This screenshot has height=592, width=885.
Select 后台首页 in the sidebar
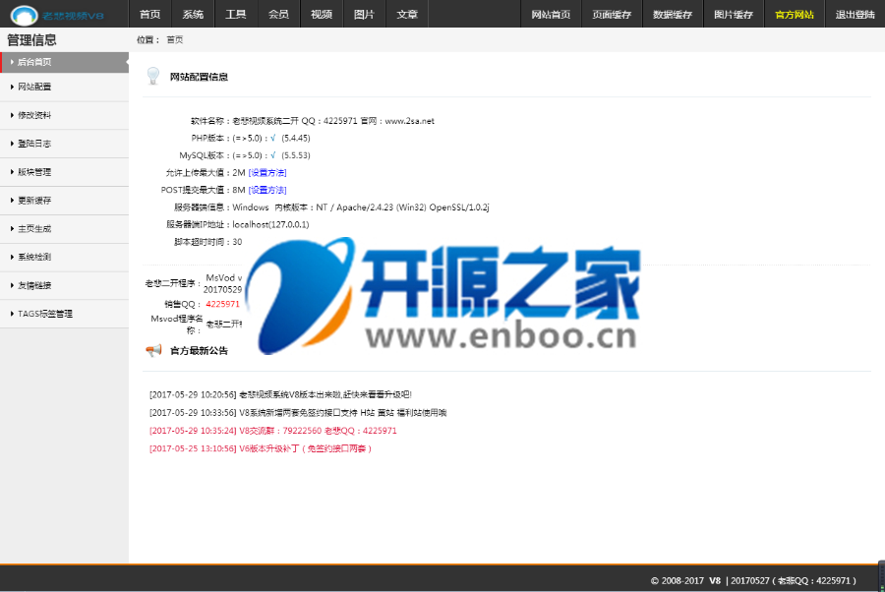pyautogui.click(x=64, y=62)
